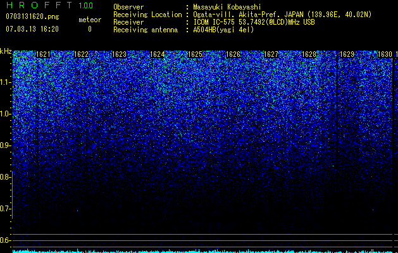The height and width of the screenshot is (253, 398).
Task: Click the Receiving Location label
Action: pyautogui.click(x=147, y=15)
